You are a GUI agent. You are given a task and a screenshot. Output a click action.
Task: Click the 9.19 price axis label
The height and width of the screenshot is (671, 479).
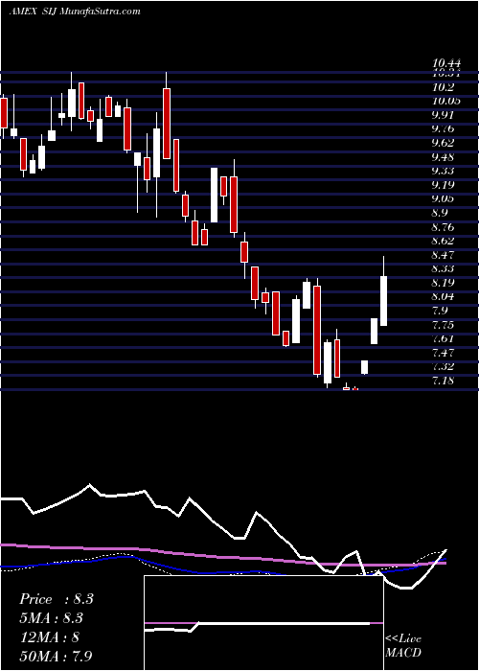click(445, 185)
